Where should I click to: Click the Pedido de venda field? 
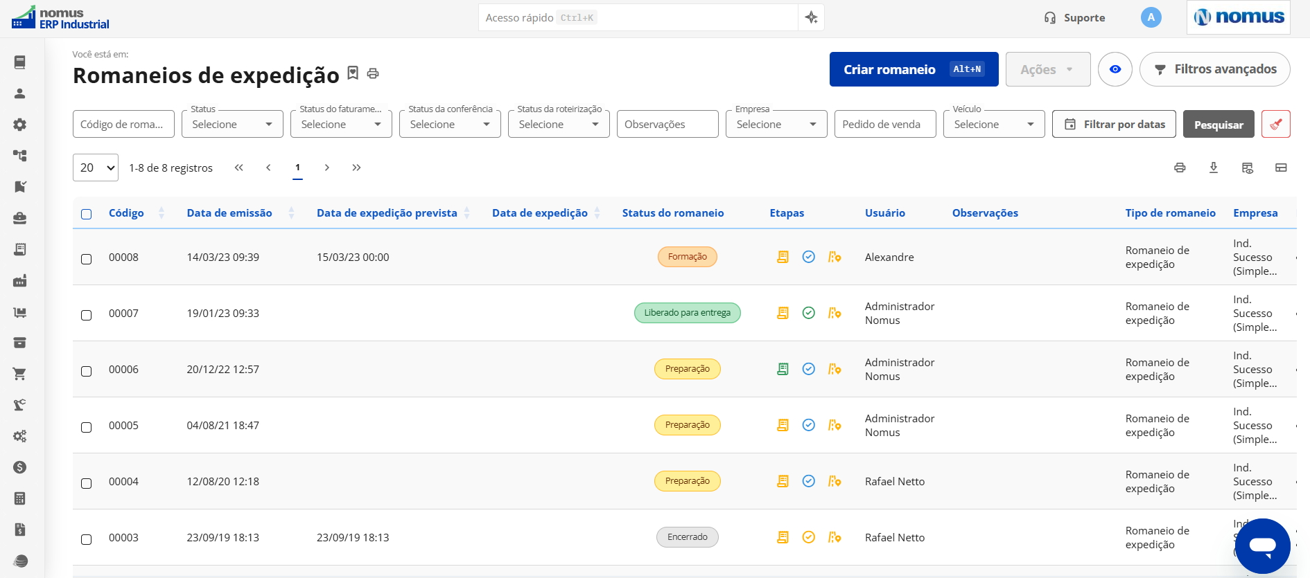pyautogui.click(x=885, y=124)
